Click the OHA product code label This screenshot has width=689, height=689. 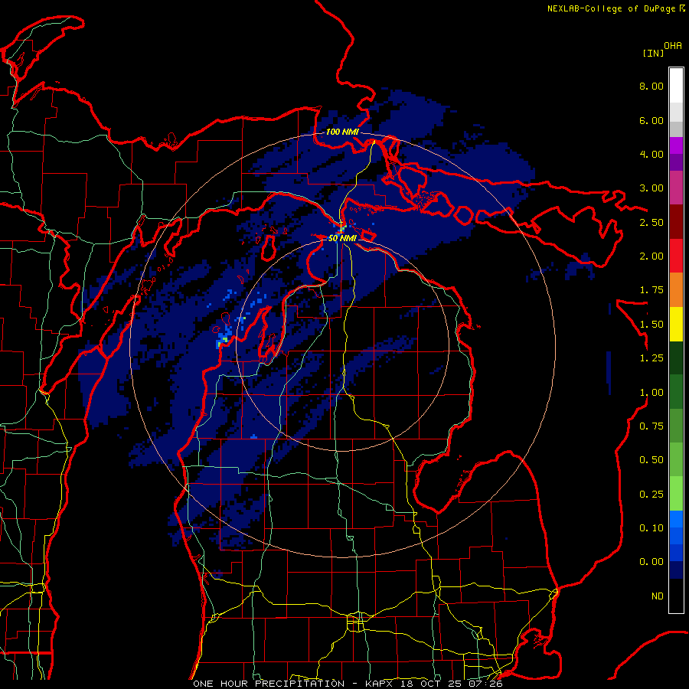(x=673, y=45)
